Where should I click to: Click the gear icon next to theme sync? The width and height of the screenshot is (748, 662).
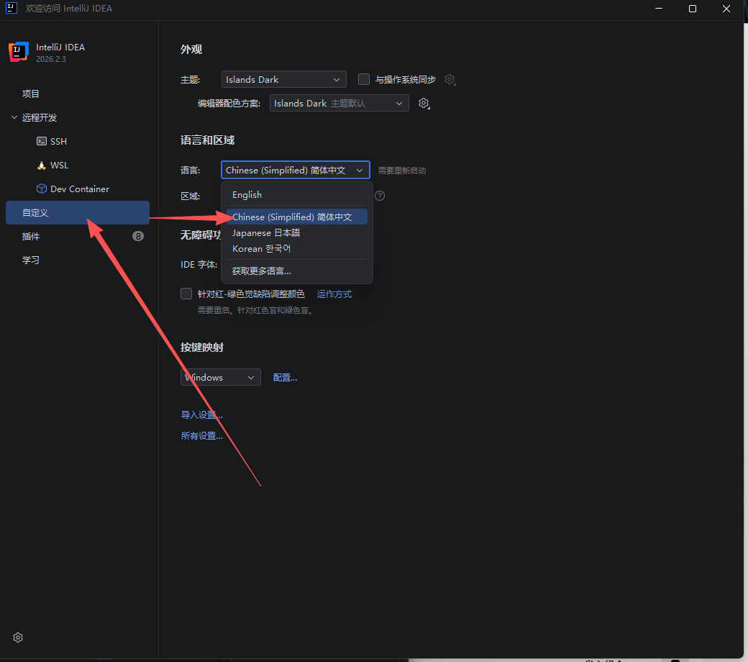click(x=450, y=80)
